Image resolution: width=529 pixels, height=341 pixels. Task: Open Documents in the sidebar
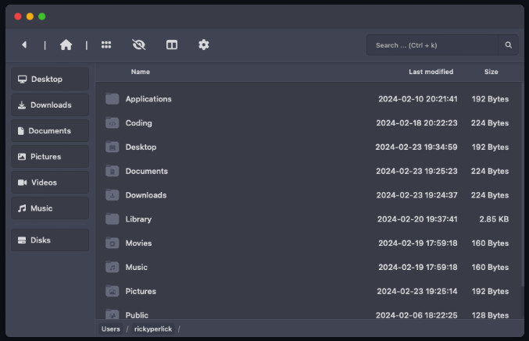click(50, 131)
